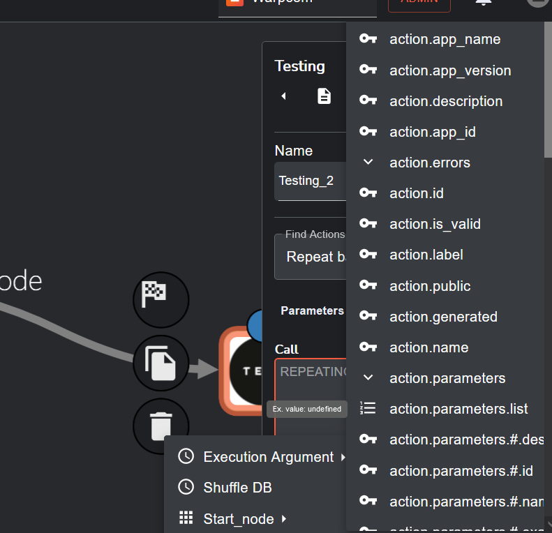Viewport: 552px width, 533px height.
Task: Click the Name field with Testing_2
Action: point(310,181)
